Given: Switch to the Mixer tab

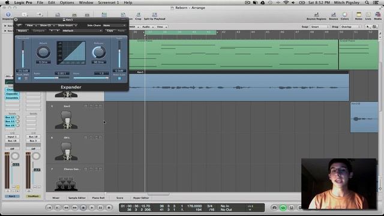Looking at the screenshot, I should (56, 197).
